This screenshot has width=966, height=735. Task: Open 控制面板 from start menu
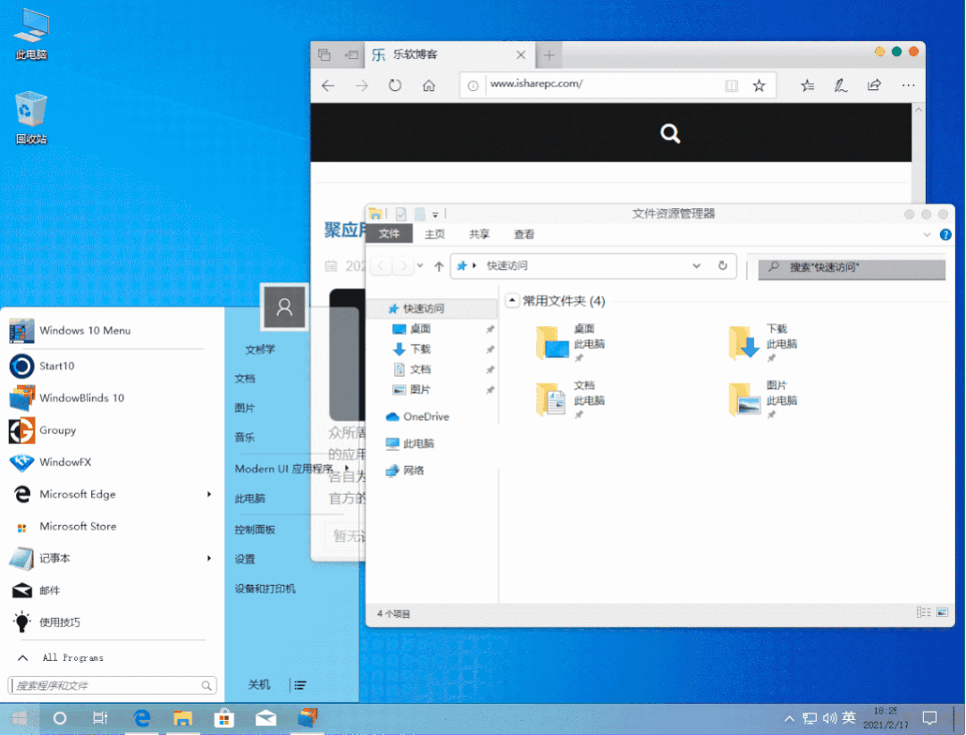click(255, 530)
